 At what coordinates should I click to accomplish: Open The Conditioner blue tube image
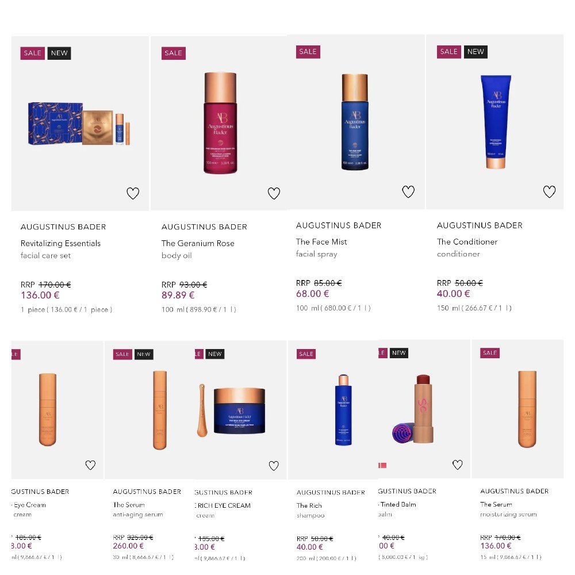(x=496, y=122)
